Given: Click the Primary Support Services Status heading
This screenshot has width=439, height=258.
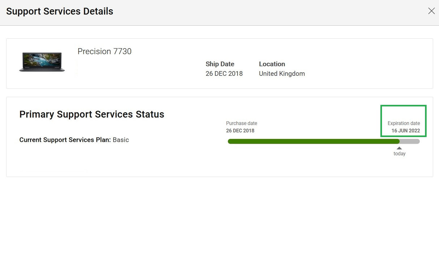Looking at the screenshot, I should 92,114.
